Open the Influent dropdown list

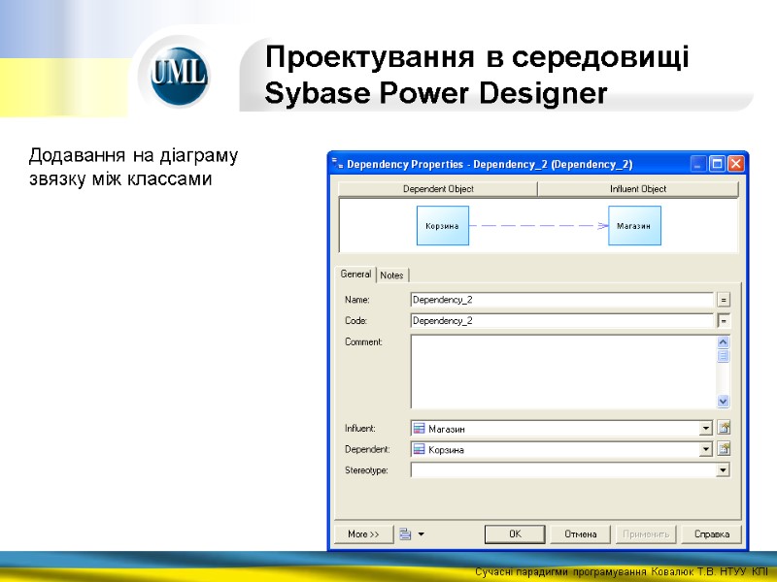click(x=708, y=428)
